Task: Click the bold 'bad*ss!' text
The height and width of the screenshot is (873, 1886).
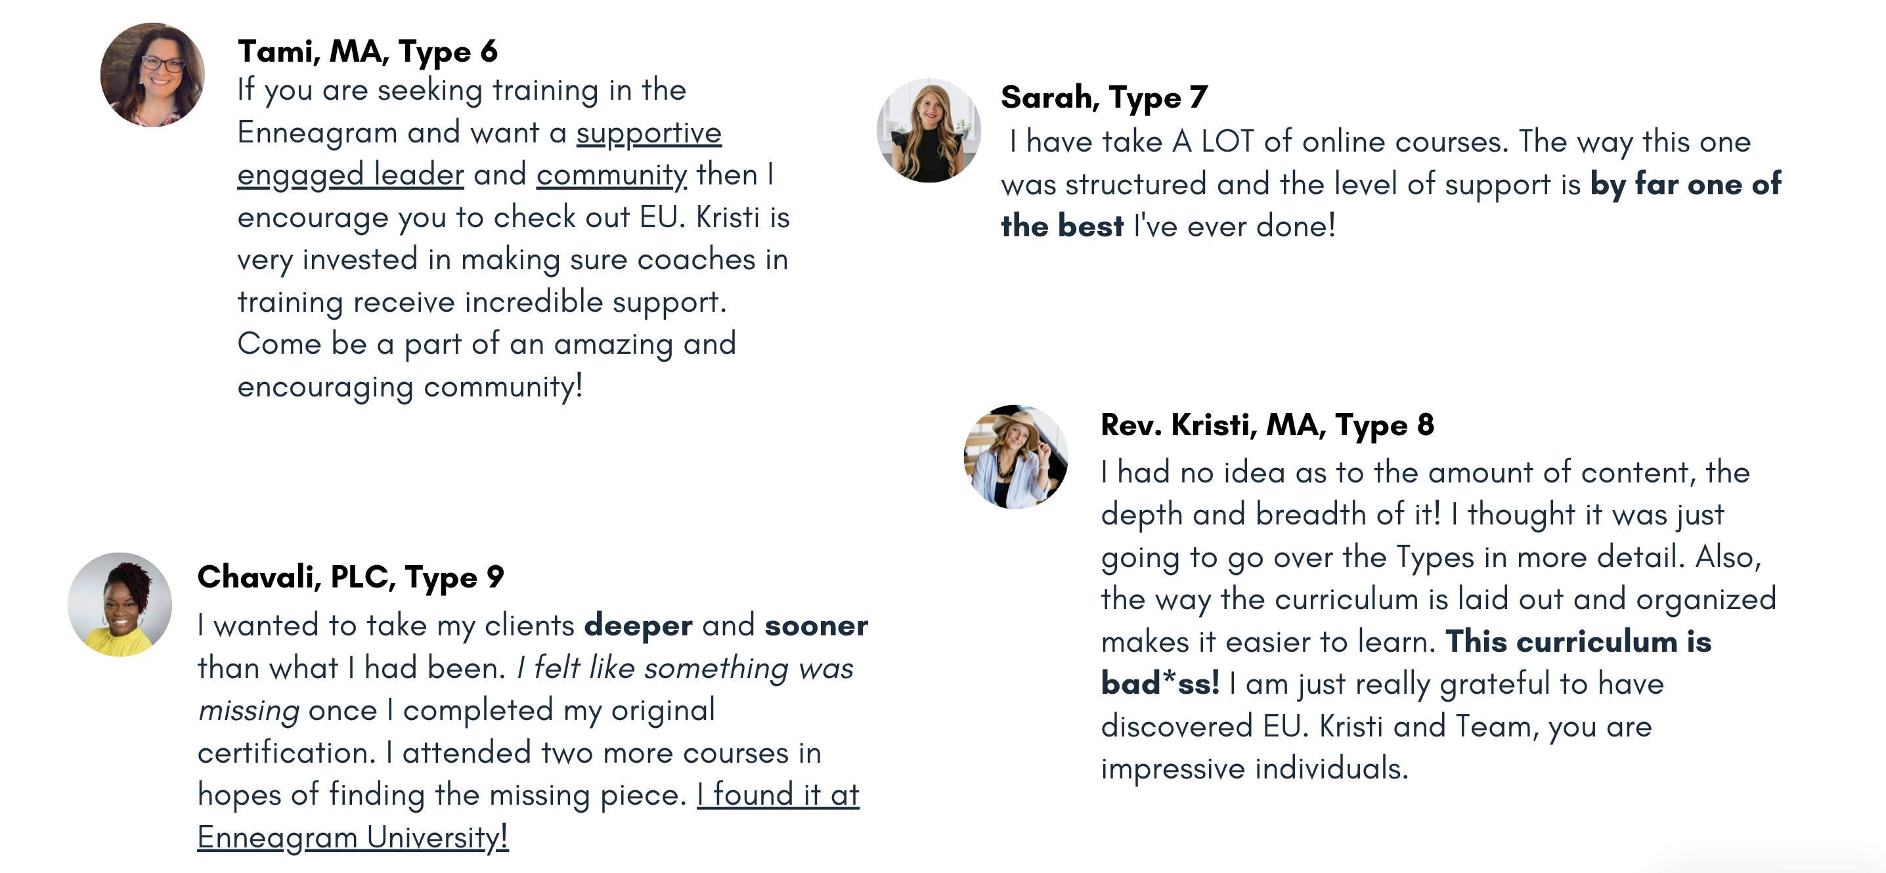Action: (1160, 684)
